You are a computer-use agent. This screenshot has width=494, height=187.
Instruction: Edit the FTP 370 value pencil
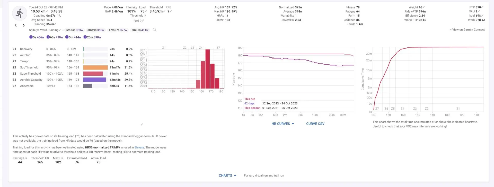point(482,7)
